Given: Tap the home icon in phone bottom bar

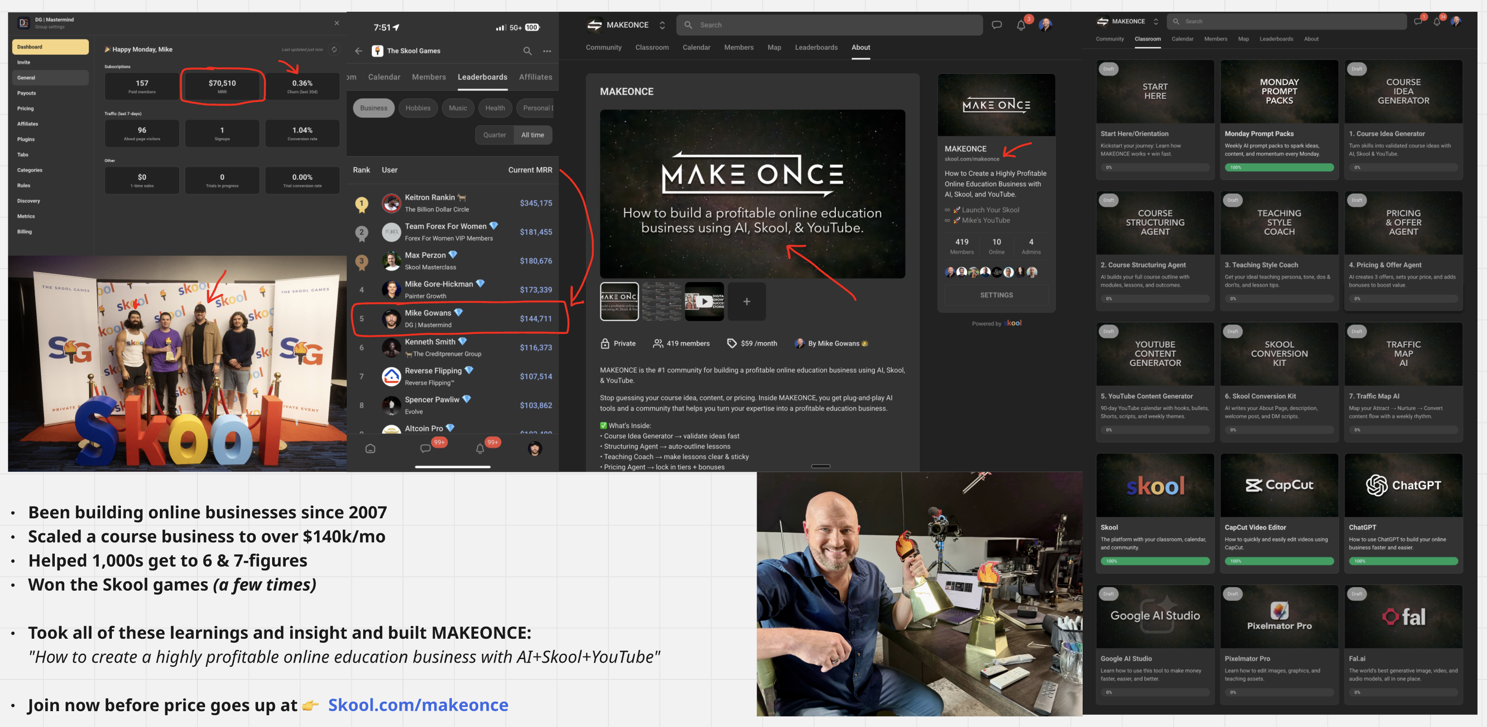Looking at the screenshot, I should coord(370,448).
